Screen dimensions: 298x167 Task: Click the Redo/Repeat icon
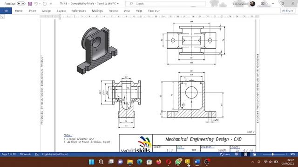coord(45,4)
